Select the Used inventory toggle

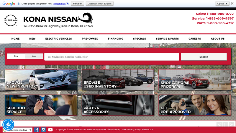(x=34, y=56)
